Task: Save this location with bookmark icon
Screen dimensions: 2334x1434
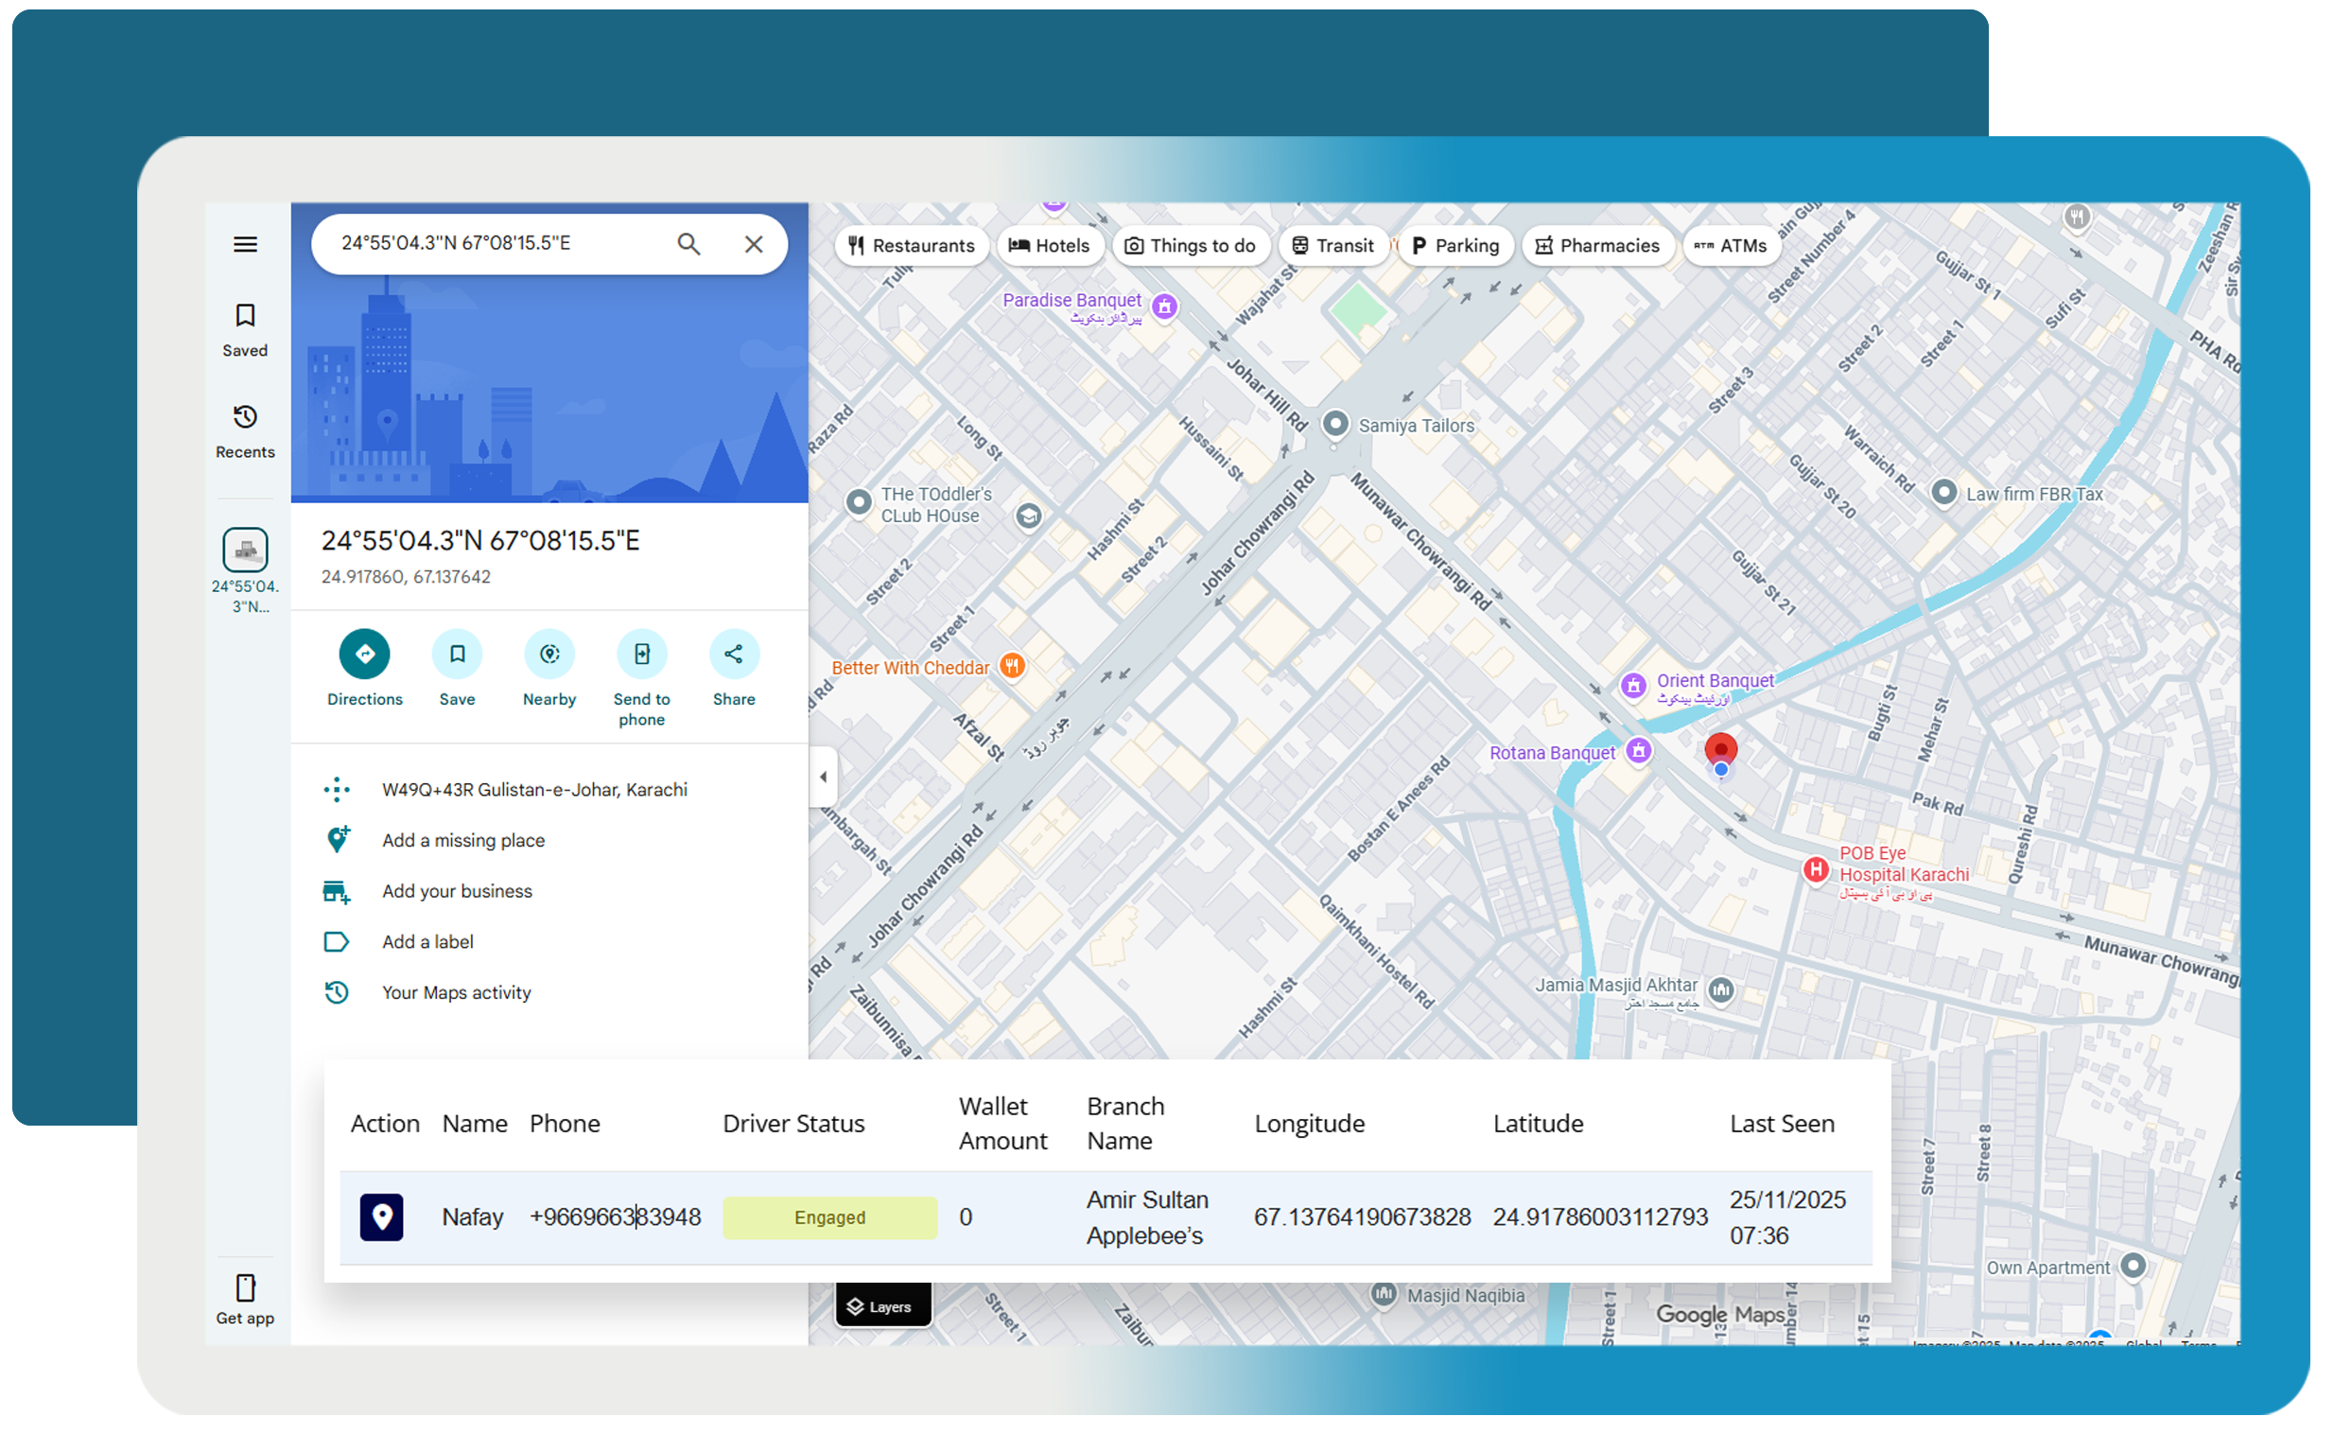Action: [457, 654]
